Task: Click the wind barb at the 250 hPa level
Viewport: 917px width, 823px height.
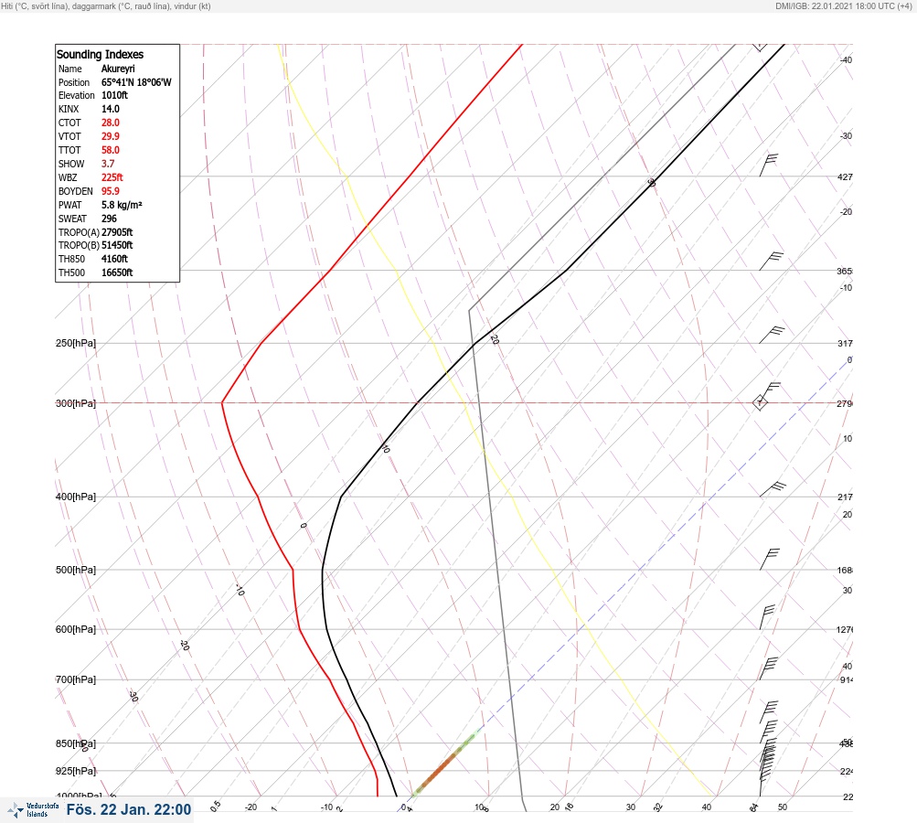Action: coord(772,335)
